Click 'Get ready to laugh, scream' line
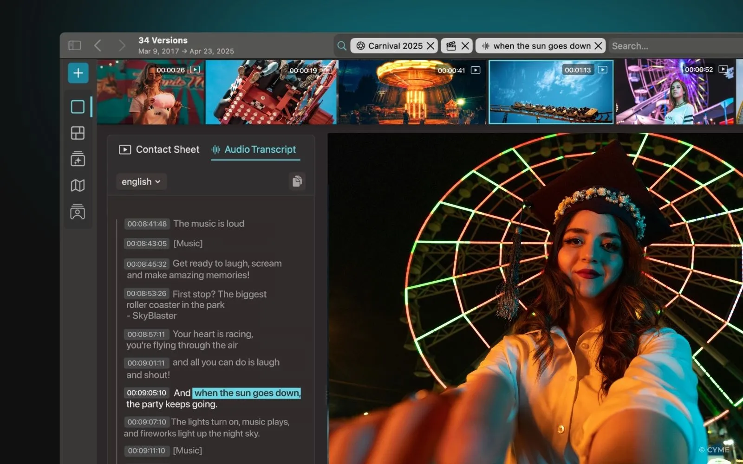 click(227, 263)
